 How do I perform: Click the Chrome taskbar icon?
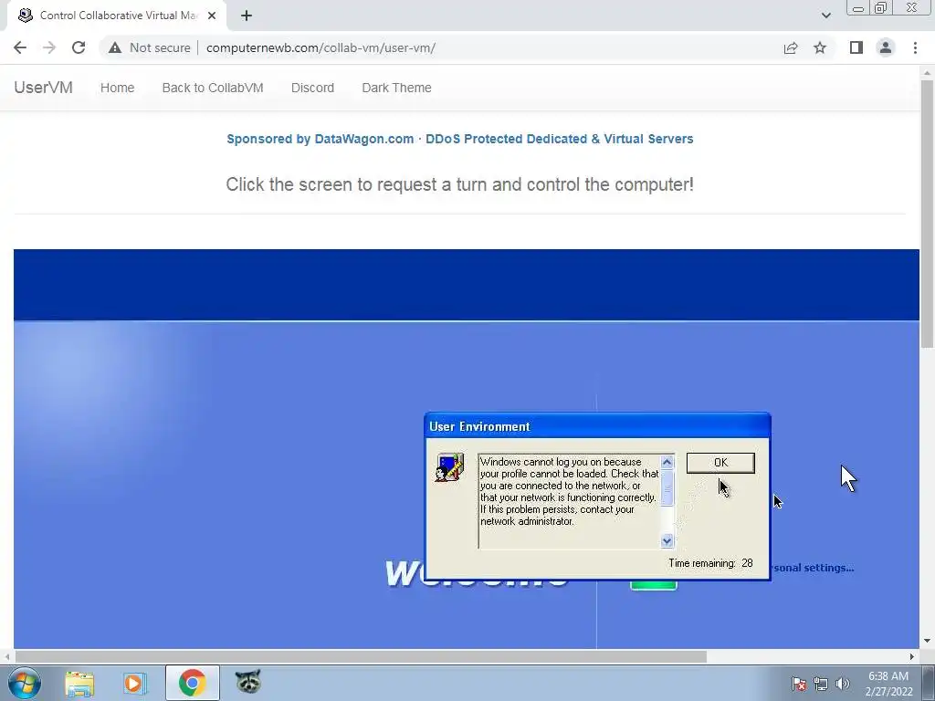[192, 683]
